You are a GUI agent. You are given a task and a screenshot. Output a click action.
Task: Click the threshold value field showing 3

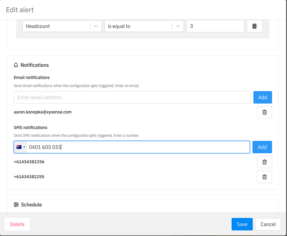(215, 26)
